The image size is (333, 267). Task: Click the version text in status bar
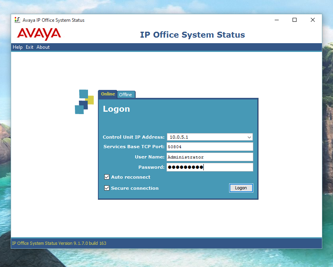[x=59, y=243]
